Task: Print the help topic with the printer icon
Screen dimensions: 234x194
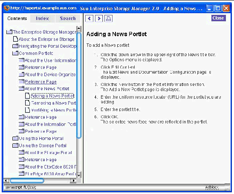Action: tap(108, 19)
